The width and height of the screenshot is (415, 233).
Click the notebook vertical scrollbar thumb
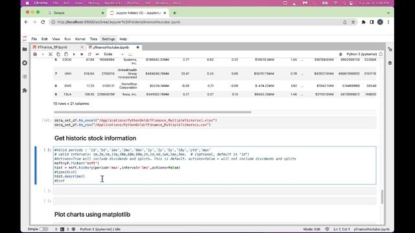point(382,197)
